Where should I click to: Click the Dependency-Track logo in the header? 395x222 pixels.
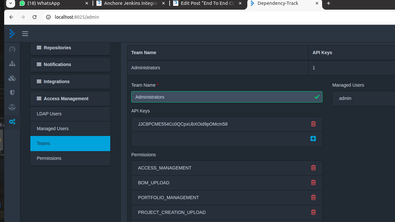tap(12, 34)
